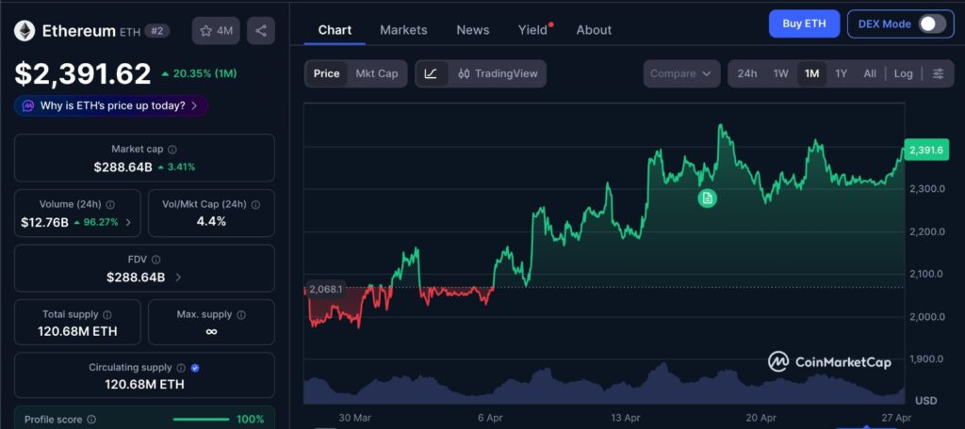Open the Compare dropdown
The height and width of the screenshot is (429, 965).
click(x=682, y=73)
